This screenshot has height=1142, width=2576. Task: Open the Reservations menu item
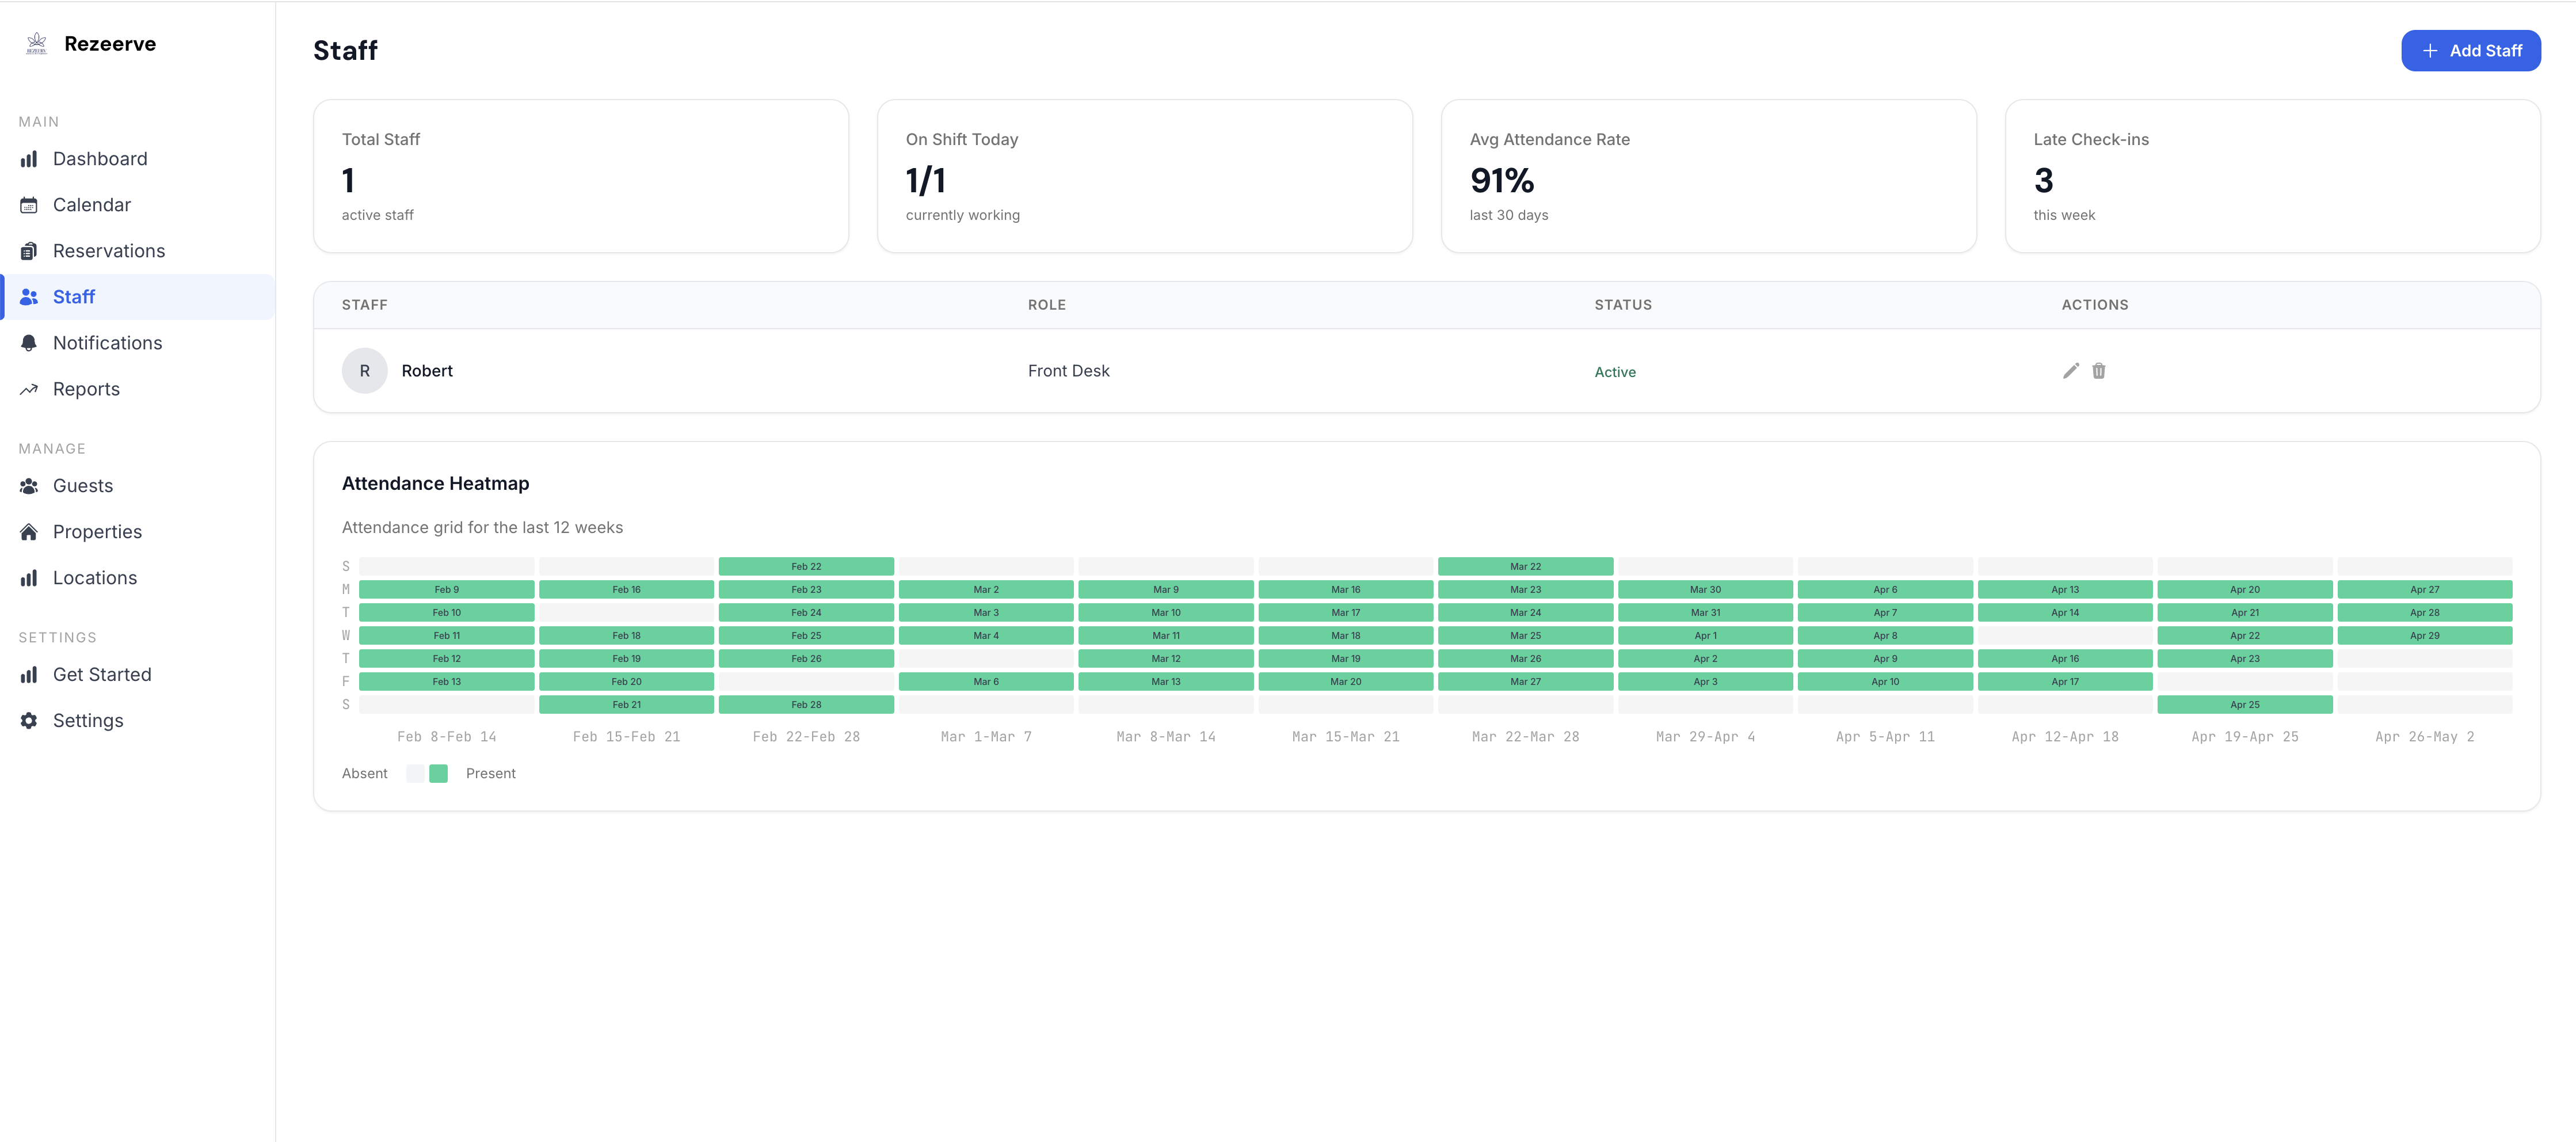click(108, 251)
